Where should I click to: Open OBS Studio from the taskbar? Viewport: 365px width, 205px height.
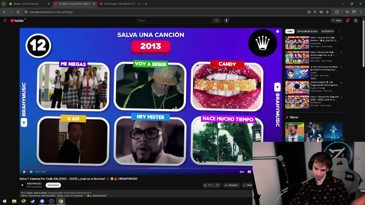(51, 201)
